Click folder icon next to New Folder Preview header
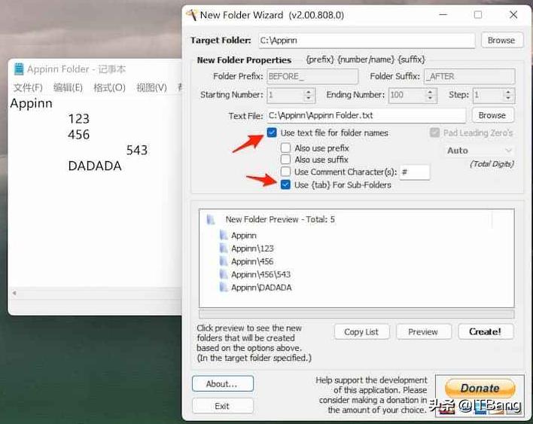The height and width of the screenshot is (424, 533). (x=211, y=219)
